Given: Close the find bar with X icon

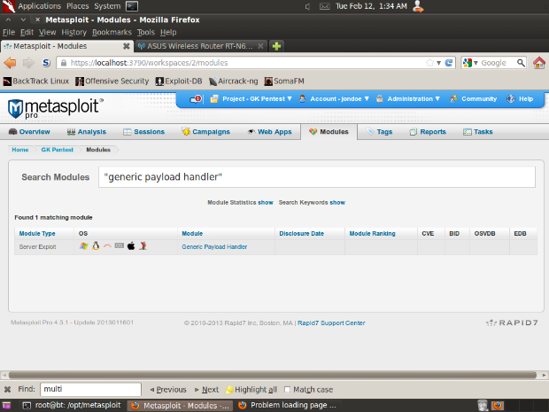Looking at the screenshot, I should 7,389.
